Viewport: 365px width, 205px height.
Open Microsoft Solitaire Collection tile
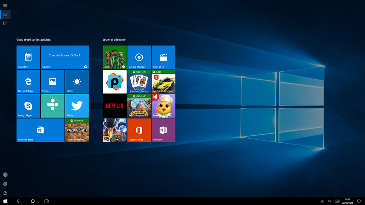point(139,82)
